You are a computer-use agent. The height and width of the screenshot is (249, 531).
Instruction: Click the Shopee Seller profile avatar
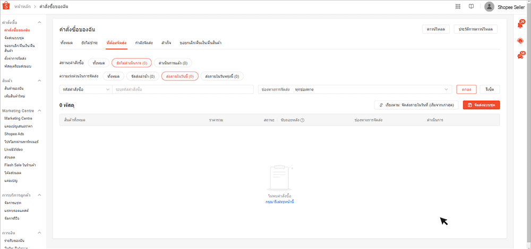(489, 7)
